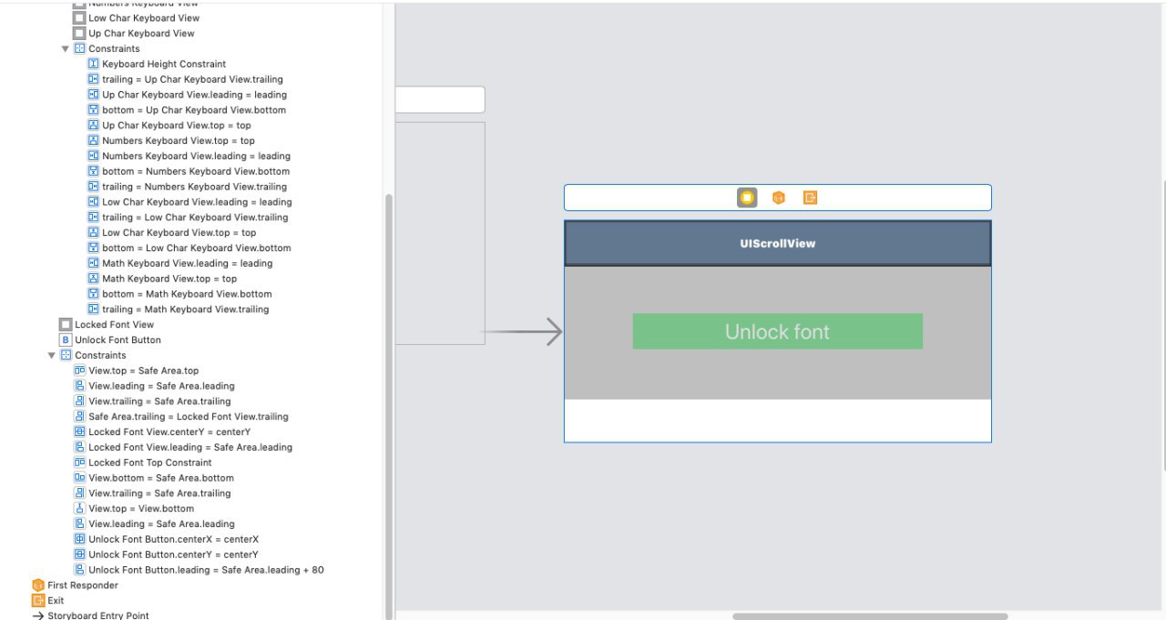
Task: Click icon of Unlock Font Button.centerX constraint
Action: point(80,540)
